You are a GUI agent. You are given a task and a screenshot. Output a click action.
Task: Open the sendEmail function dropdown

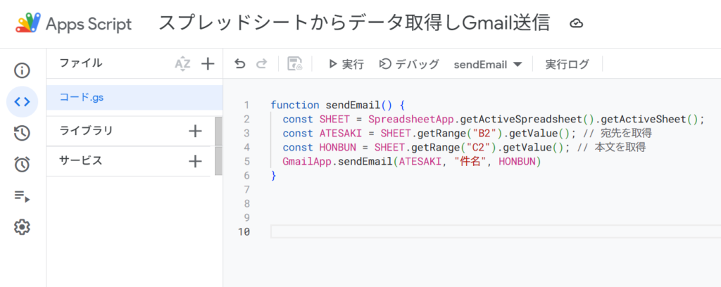488,65
